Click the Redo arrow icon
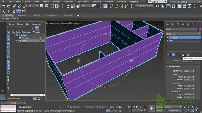202x113 pixels. coord(9,6)
